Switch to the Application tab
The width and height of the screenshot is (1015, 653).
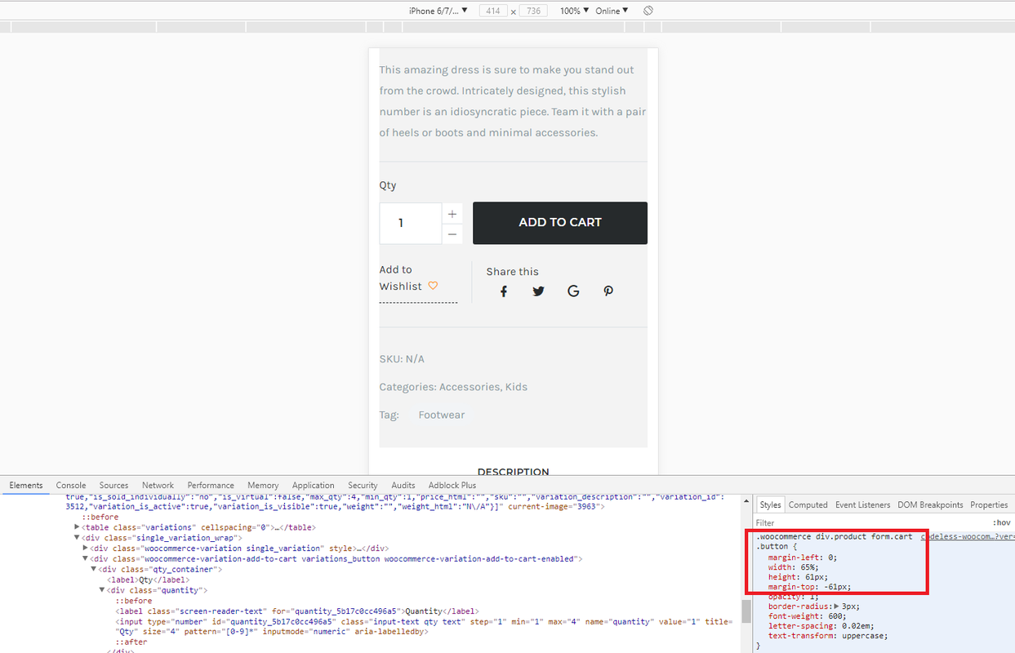click(x=314, y=485)
